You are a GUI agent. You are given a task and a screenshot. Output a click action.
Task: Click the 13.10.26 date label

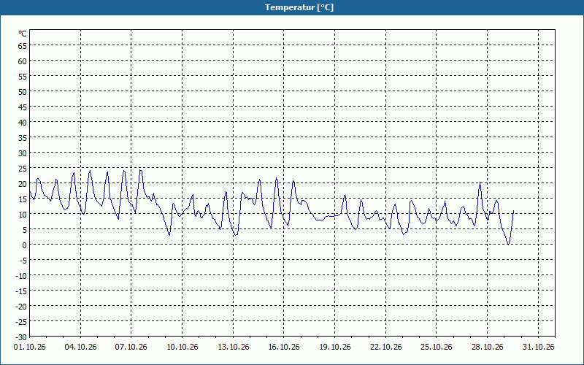coord(233,347)
